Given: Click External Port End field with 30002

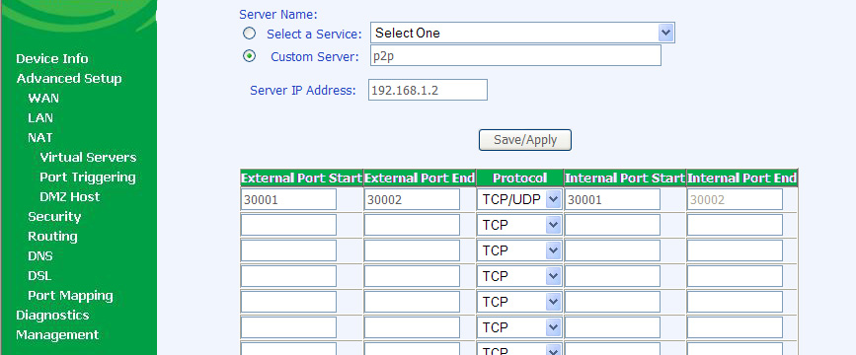Looking at the screenshot, I should pyautogui.click(x=412, y=199).
